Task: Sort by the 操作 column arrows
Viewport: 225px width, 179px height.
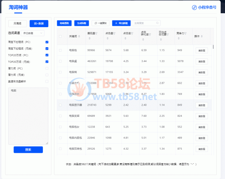Action: (x=202, y=37)
